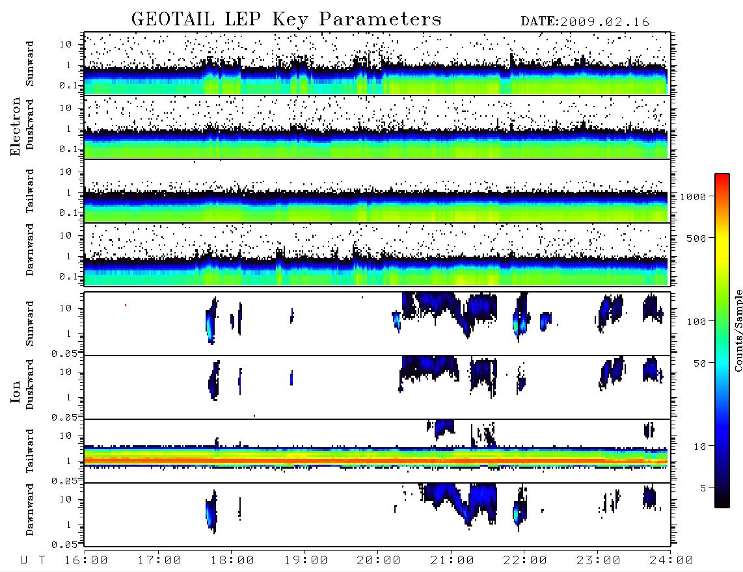Click the 20:00 time tick label
The height and width of the screenshot is (572, 743).
379,561
